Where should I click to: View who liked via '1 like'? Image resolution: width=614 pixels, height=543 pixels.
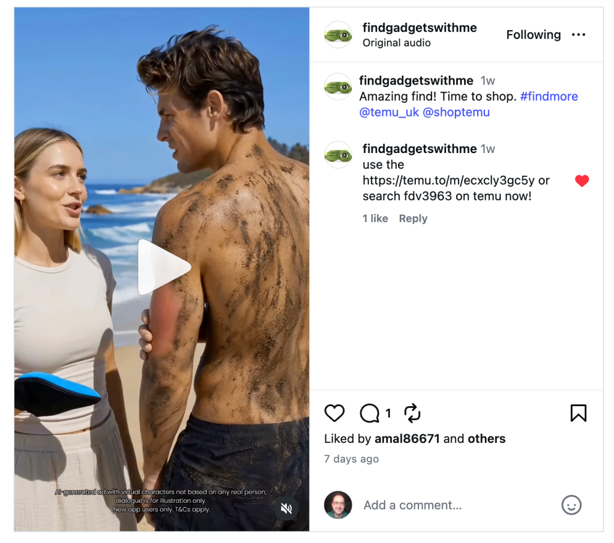tap(375, 218)
